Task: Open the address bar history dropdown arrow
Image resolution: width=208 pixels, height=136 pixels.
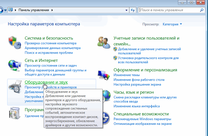Action: click(x=126, y=10)
